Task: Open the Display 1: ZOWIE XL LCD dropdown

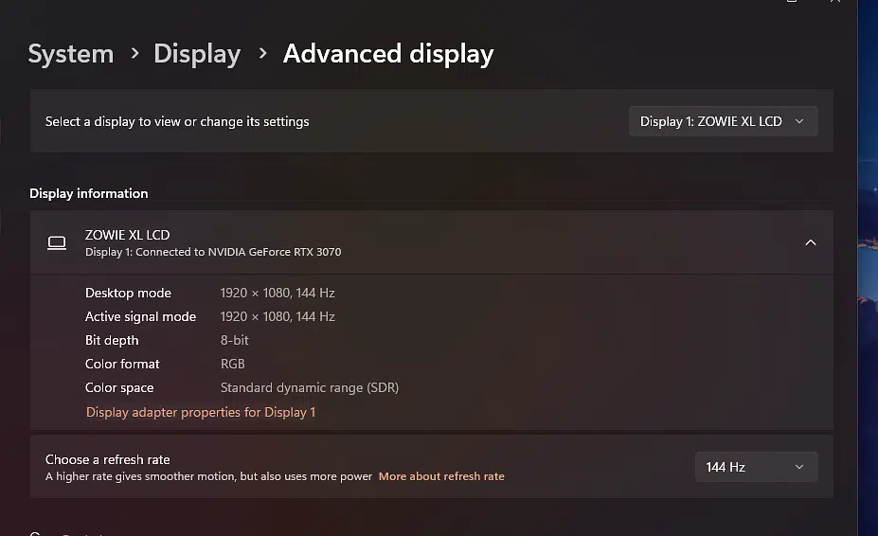Action: pos(723,121)
